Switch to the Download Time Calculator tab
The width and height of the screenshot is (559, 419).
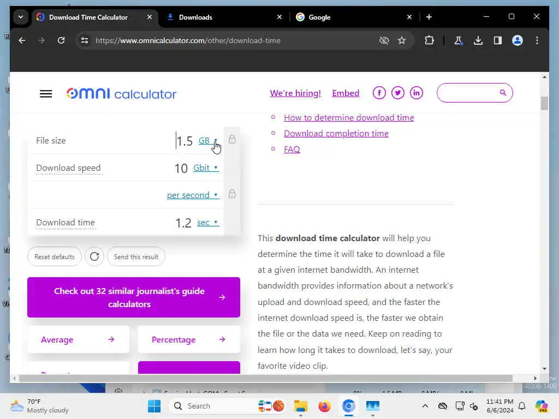(88, 17)
